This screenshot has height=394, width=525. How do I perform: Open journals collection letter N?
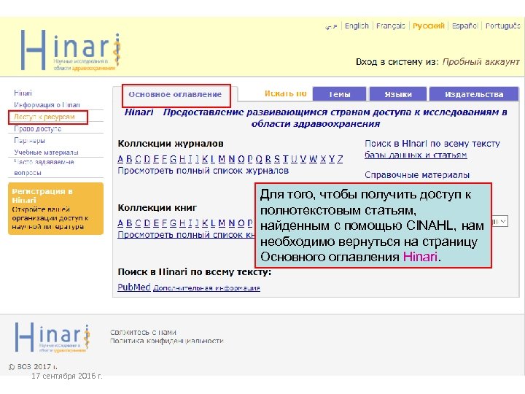point(232,159)
